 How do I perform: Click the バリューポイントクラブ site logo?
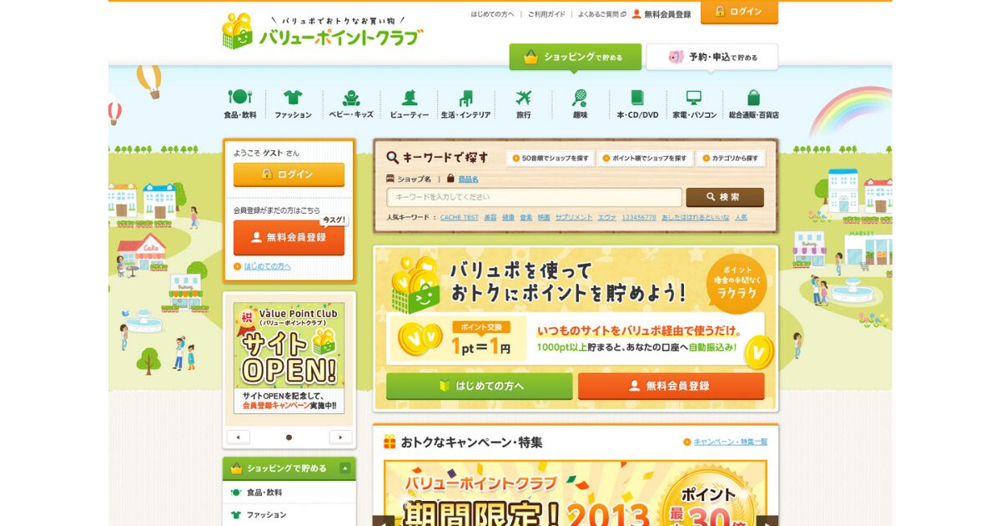pyautogui.click(x=323, y=32)
